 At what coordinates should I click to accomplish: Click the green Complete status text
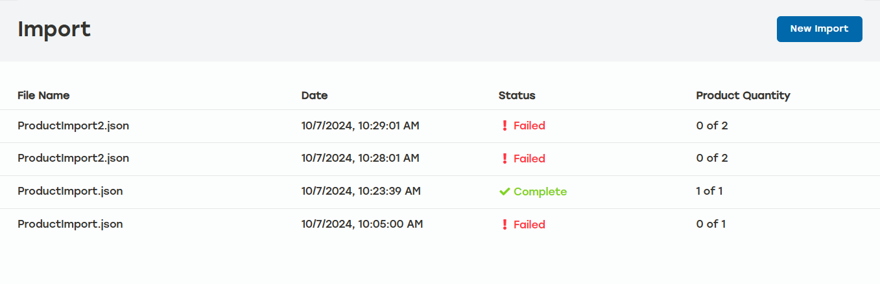coord(540,192)
